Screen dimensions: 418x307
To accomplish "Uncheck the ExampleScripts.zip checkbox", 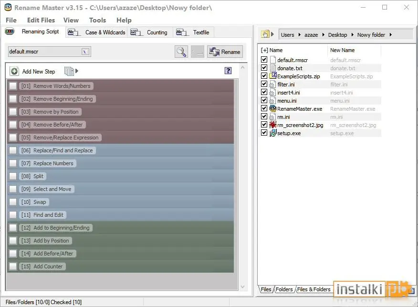I will pos(264,76).
